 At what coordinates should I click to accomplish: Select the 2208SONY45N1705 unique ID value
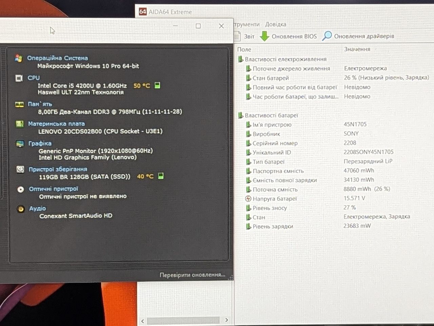pos(369,152)
